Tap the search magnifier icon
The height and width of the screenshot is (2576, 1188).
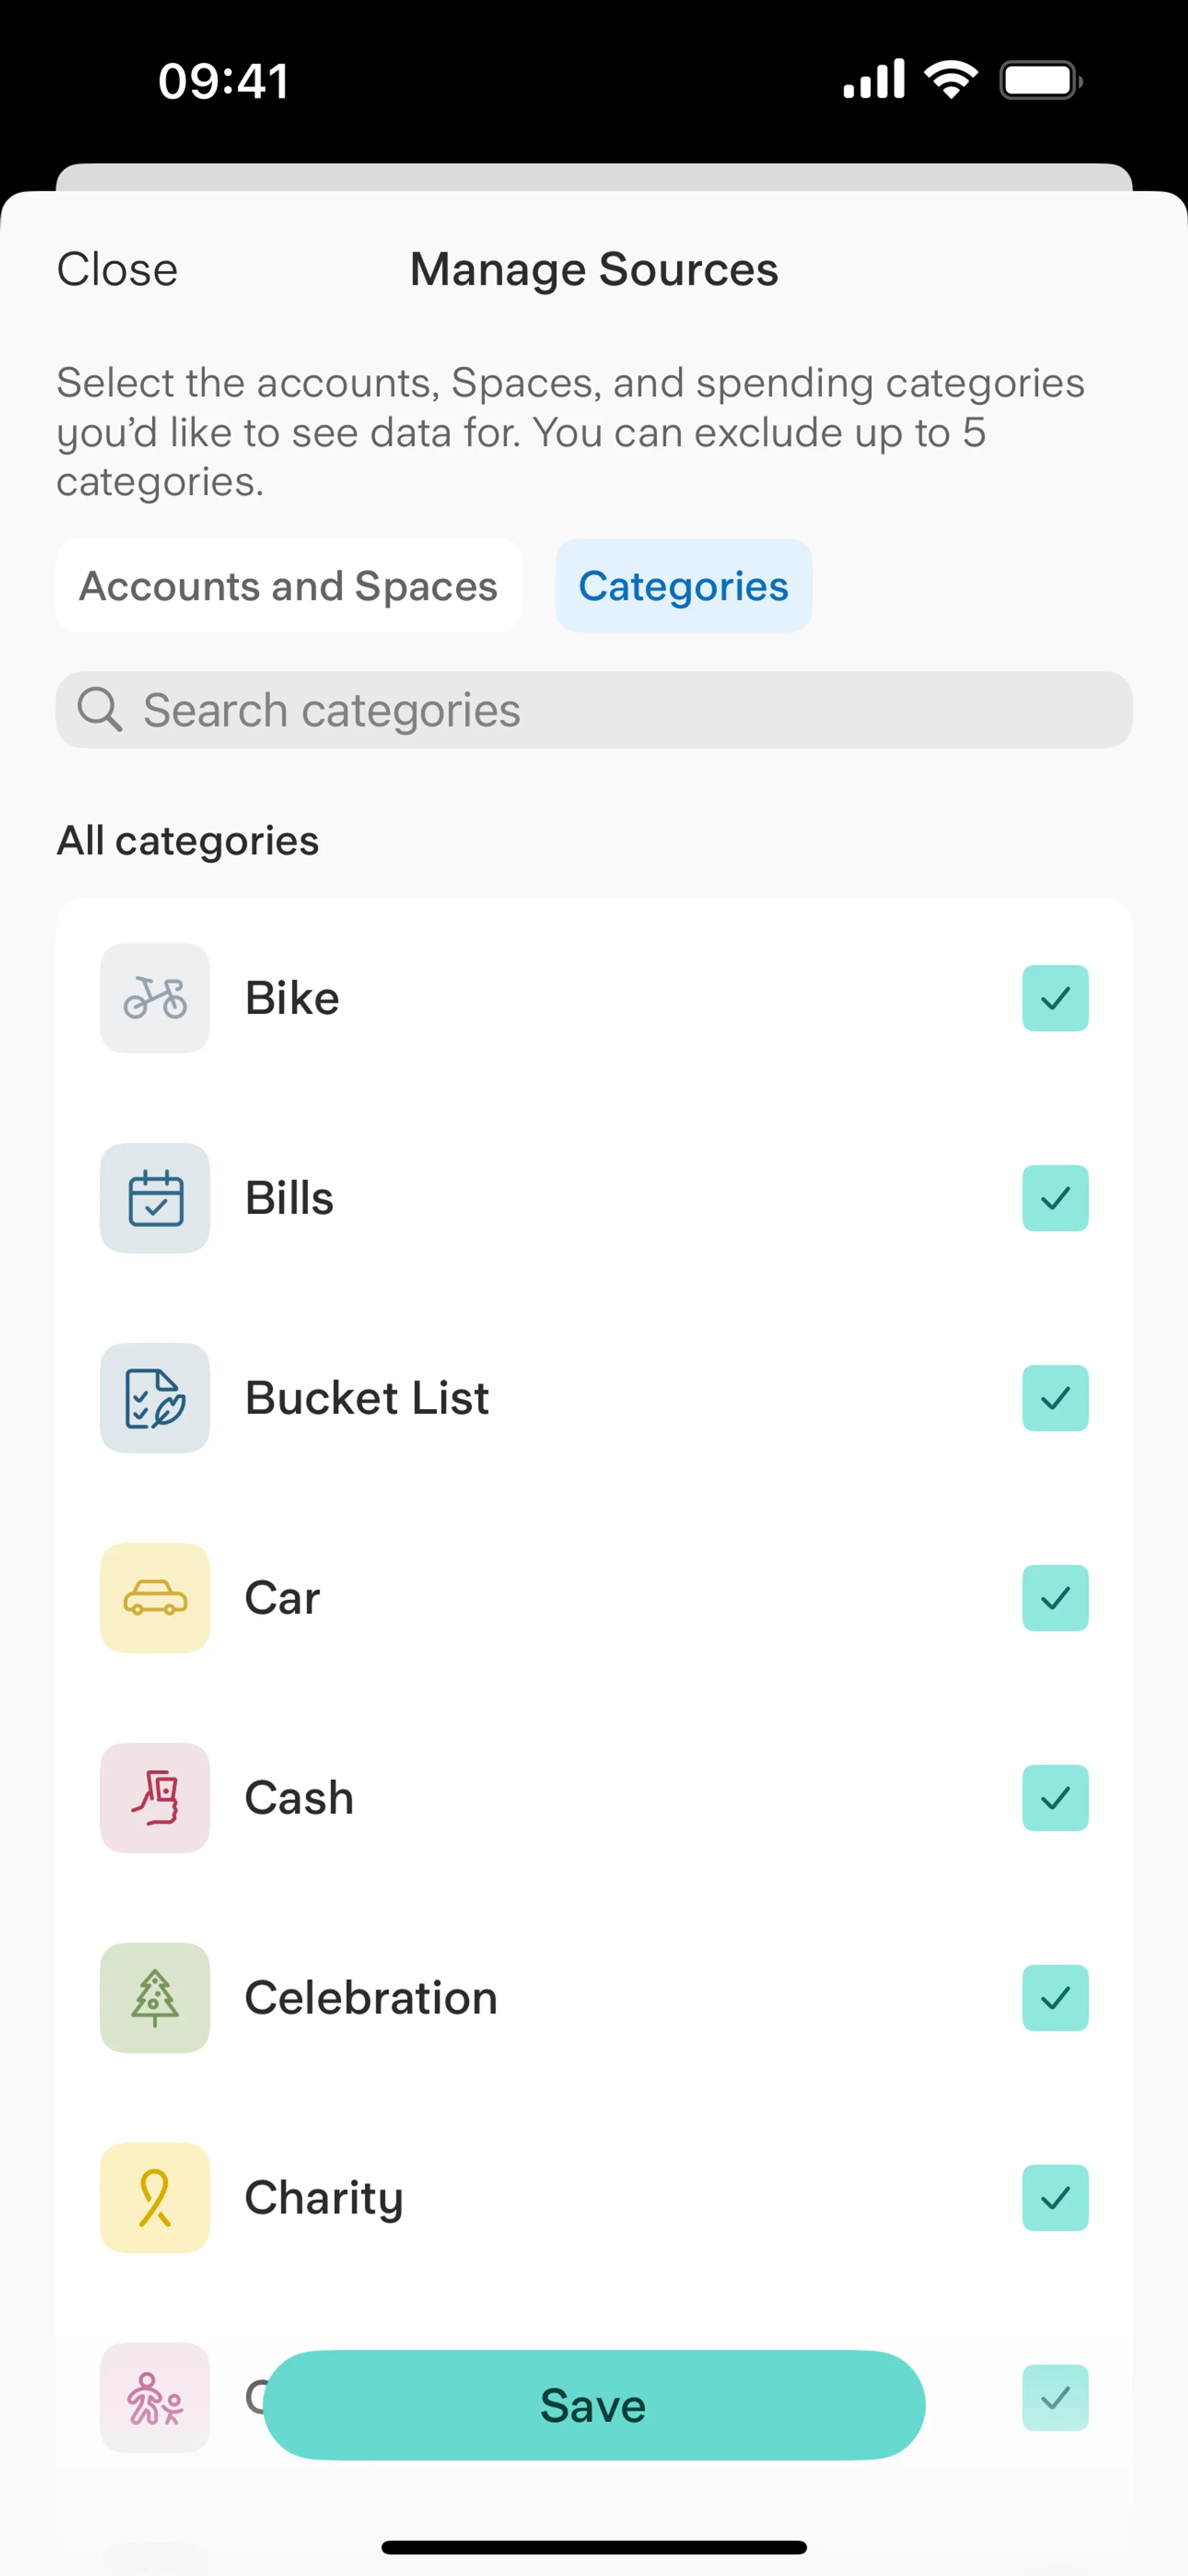pos(100,710)
